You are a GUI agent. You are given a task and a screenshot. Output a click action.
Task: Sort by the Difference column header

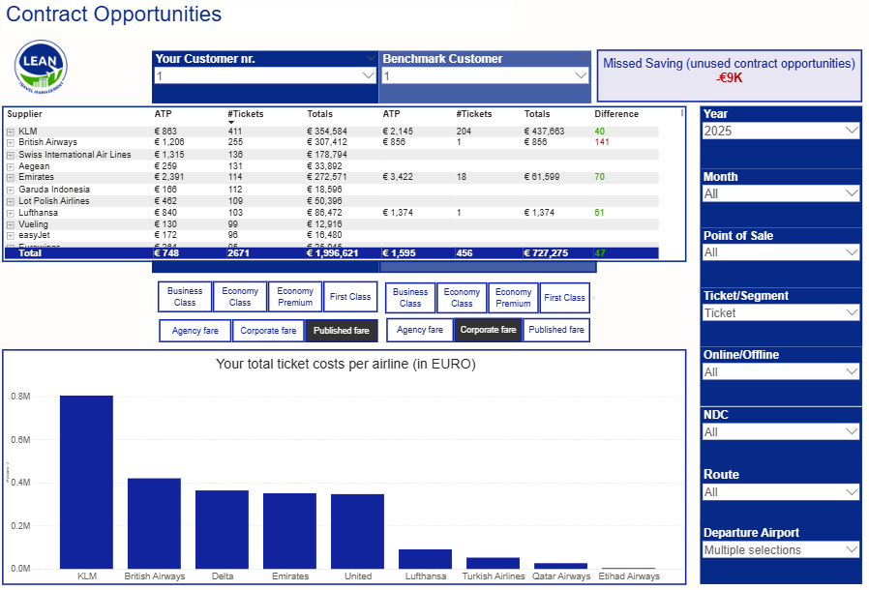coord(616,113)
